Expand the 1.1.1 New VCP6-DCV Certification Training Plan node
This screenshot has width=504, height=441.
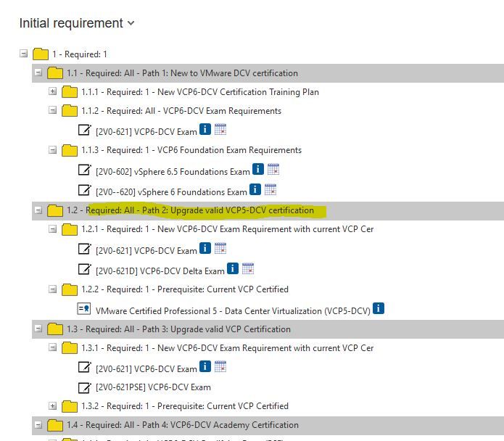(x=52, y=91)
